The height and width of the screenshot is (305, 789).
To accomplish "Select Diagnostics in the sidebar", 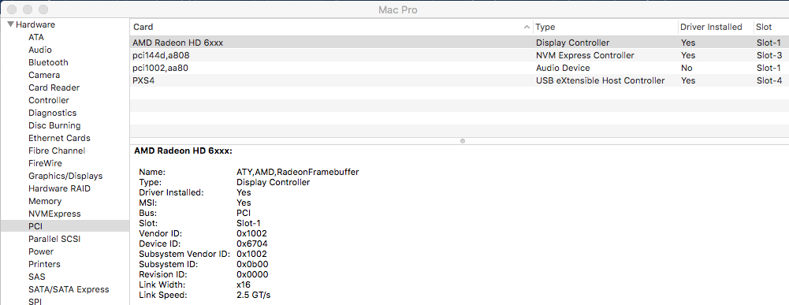I will [x=52, y=113].
